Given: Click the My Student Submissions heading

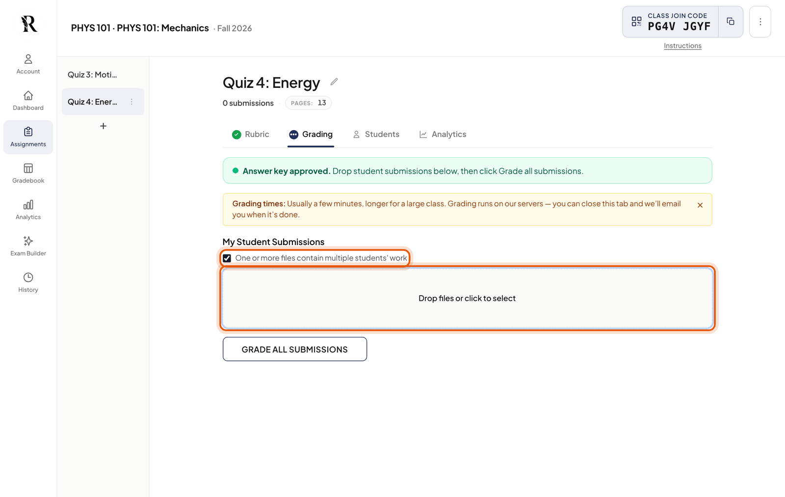Looking at the screenshot, I should pos(274,242).
